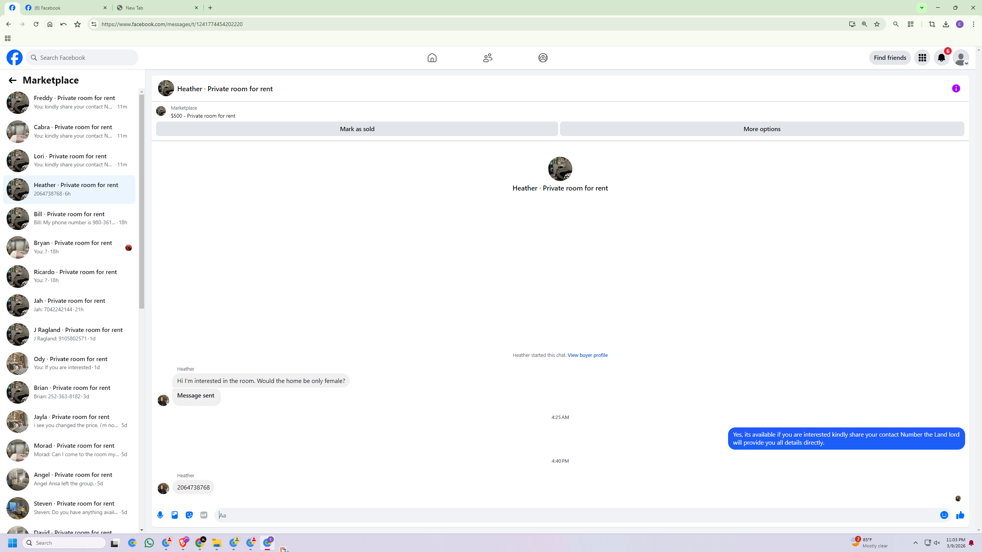Open the notifications bell
This screenshot has width=982, height=552.
(941, 58)
